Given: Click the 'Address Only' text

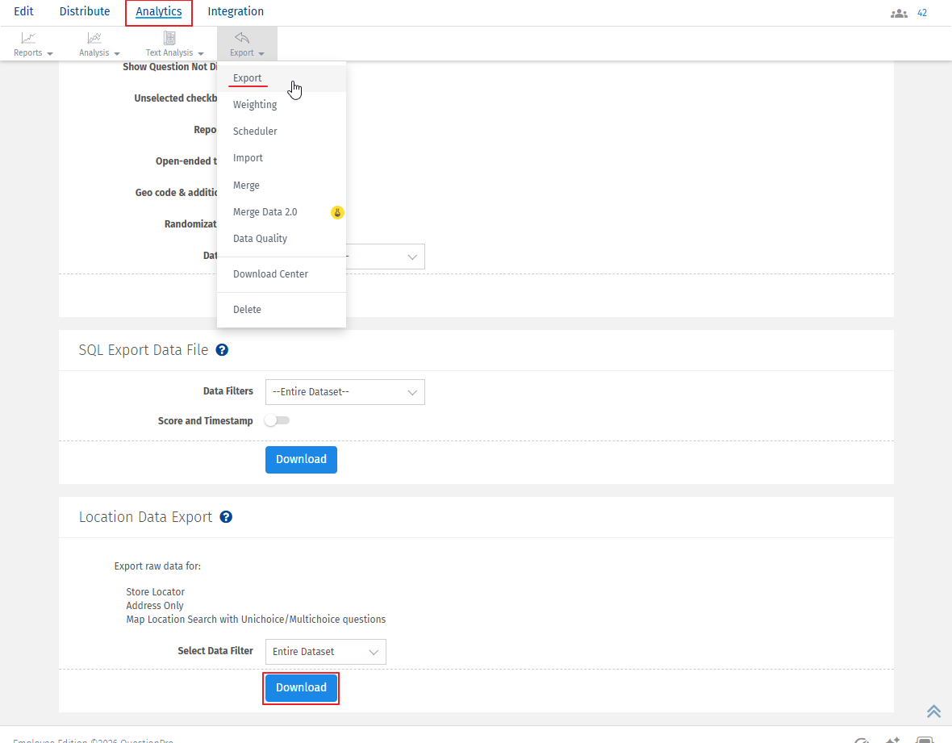Looking at the screenshot, I should [155, 606].
